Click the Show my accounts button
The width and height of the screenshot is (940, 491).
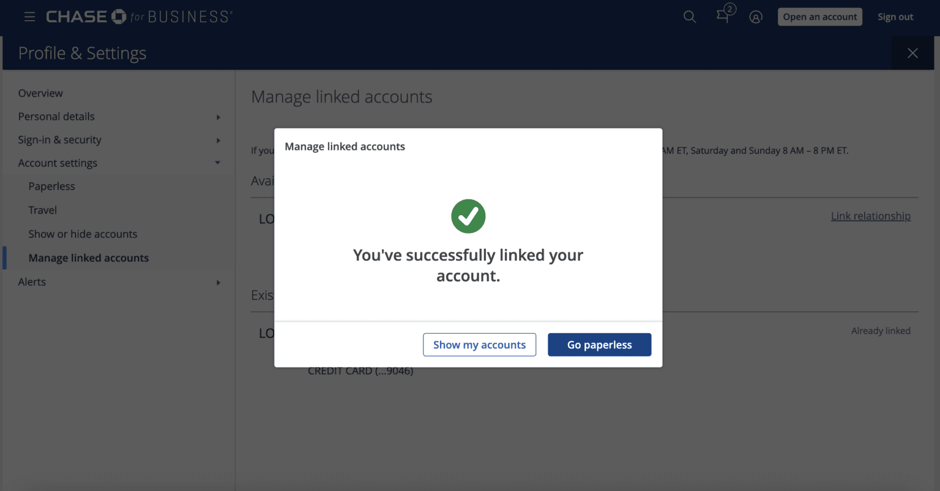point(479,344)
